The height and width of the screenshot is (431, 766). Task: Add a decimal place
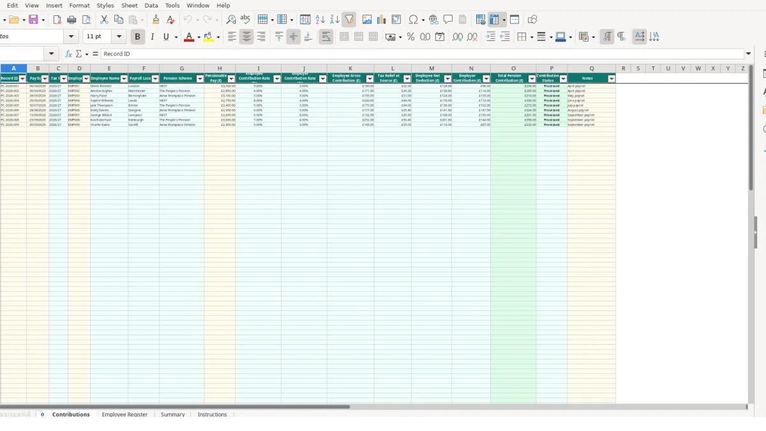point(458,37)
